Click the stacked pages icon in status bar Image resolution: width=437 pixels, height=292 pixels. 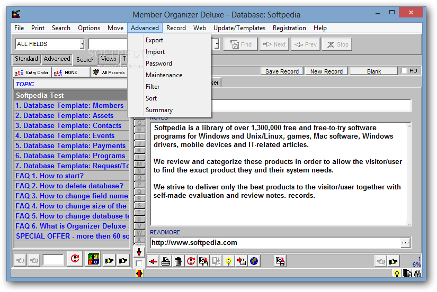(407, 273)
